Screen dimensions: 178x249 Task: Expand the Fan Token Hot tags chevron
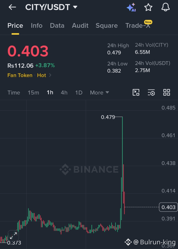tap(50, 75)
